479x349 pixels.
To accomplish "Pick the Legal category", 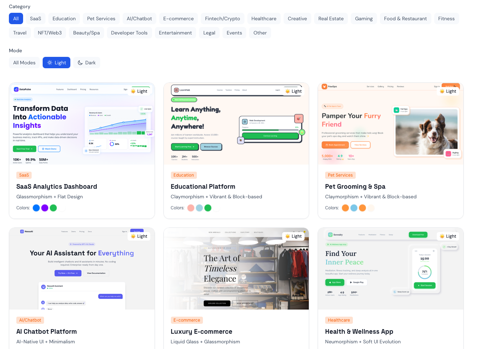I will click(209, 33).
